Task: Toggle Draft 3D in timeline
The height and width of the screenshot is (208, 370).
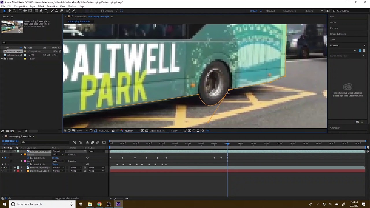Action: [81, 142]
